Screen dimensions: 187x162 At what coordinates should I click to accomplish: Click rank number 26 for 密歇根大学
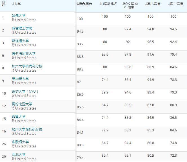4,144
